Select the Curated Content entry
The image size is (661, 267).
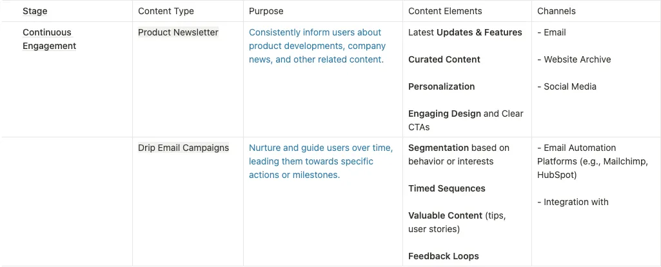click(444, 59)
